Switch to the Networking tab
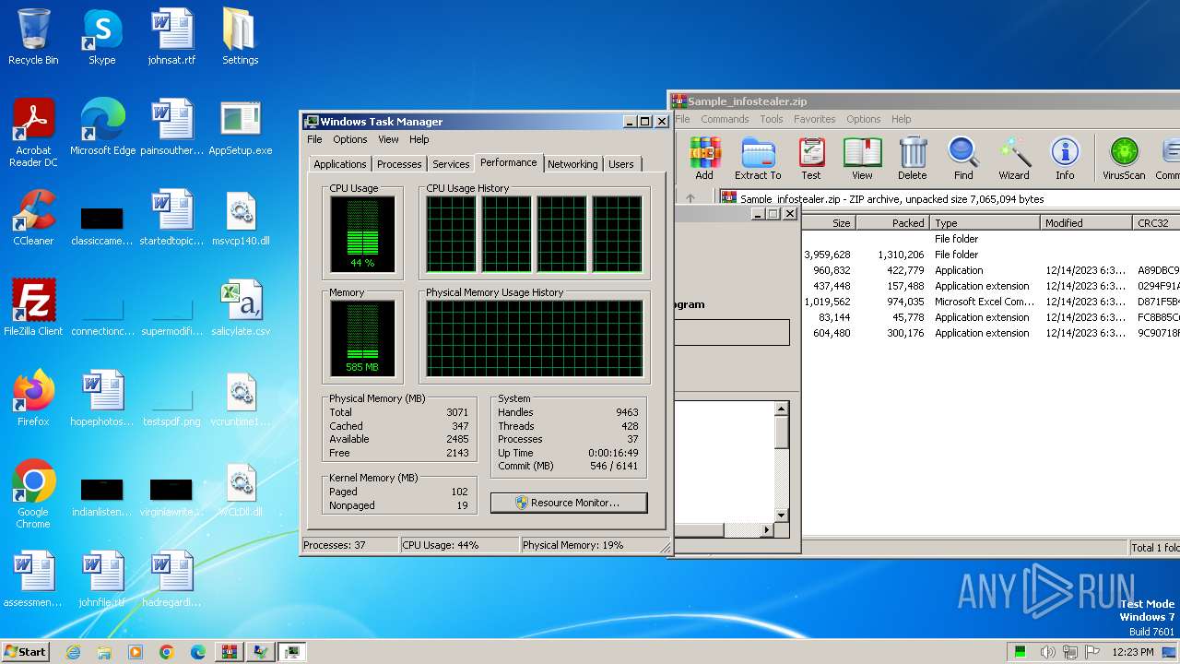Image resolution: width=1180 pixels, height=664 pixels. 572,164
